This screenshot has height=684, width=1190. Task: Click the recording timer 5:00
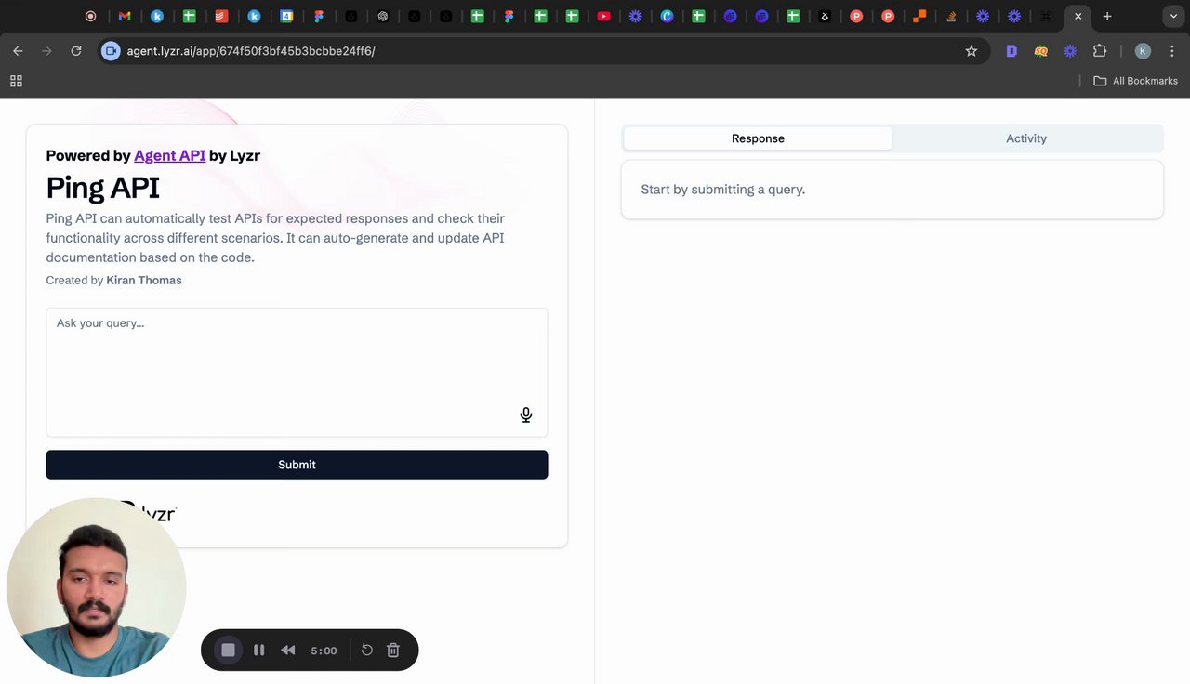click(x=324, y=651)
